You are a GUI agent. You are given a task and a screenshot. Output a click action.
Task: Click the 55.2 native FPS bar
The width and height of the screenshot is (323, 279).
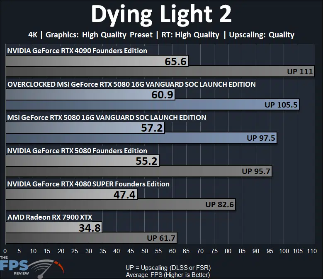83,161
